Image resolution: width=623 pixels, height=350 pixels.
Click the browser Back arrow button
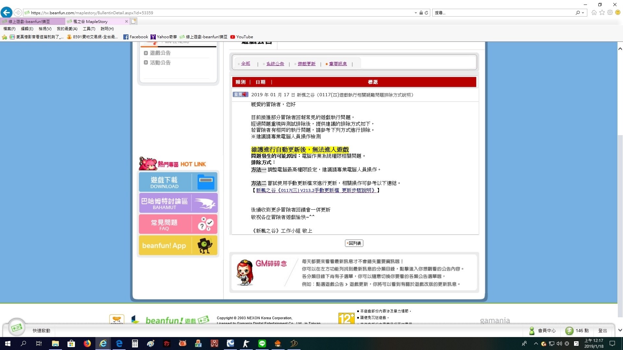6,13
